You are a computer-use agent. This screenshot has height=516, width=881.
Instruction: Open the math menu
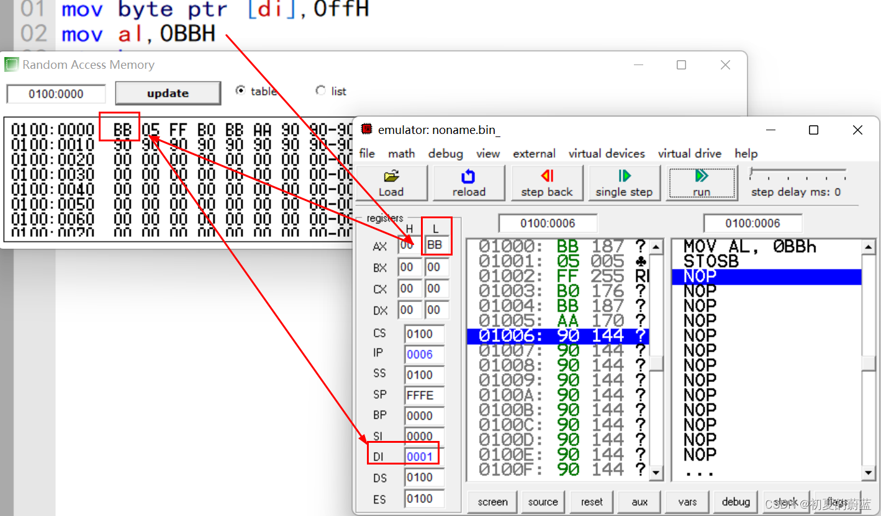click(402, 153)
